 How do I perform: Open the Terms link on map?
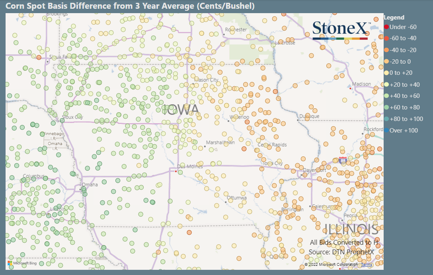[x=367, y=265]
